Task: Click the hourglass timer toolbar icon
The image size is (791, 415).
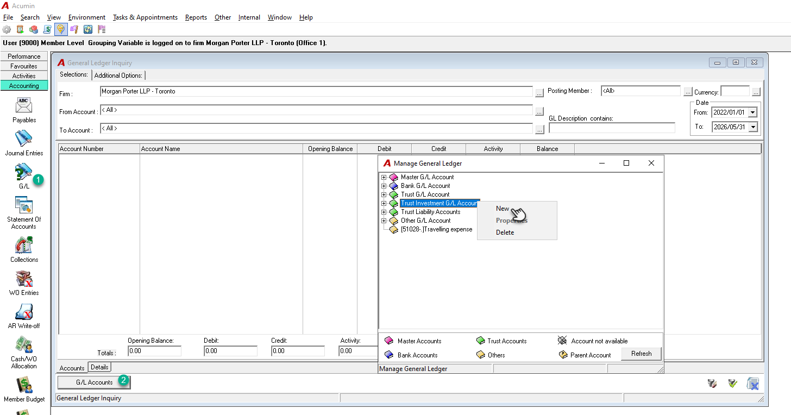Action: (20, 29)
